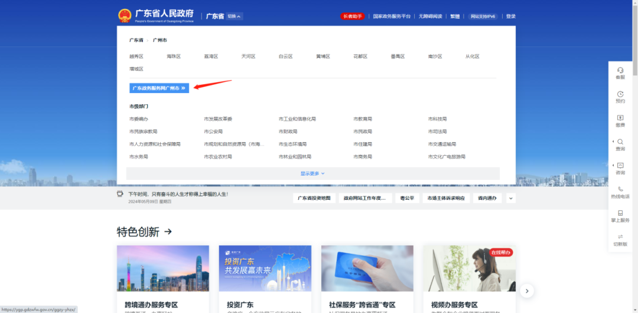The height and width of the screenshot is (313, 638).
Task: Open 跨境通办服务专区 card thumbnail
Action: pos(163,268)
